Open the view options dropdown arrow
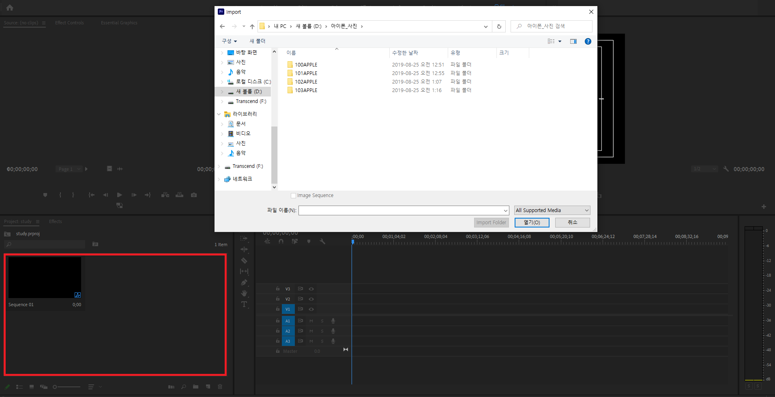 560,41
